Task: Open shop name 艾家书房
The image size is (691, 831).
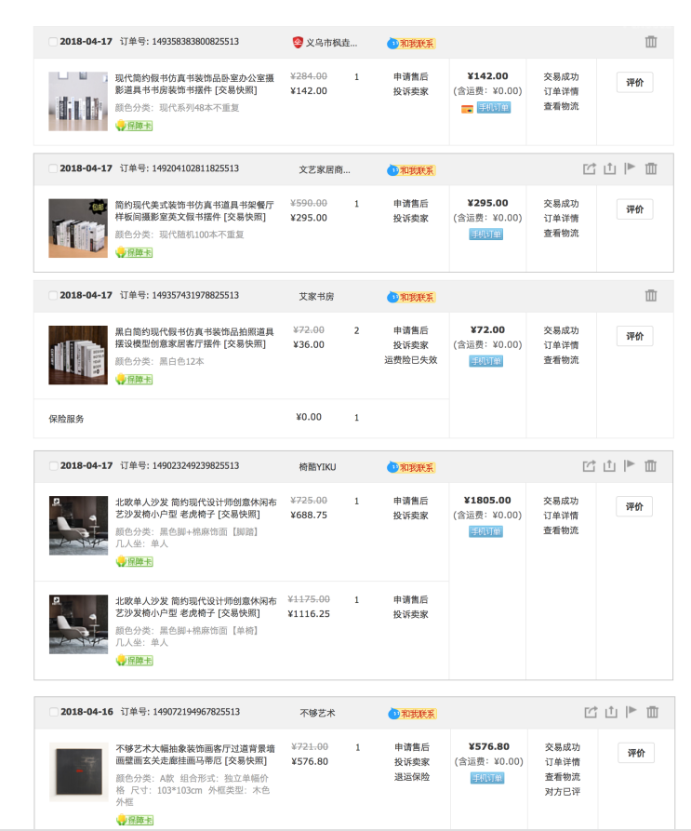Action: click(316, 296)
